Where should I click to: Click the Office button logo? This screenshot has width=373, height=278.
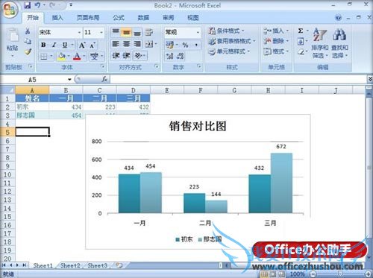pos(10,10)
